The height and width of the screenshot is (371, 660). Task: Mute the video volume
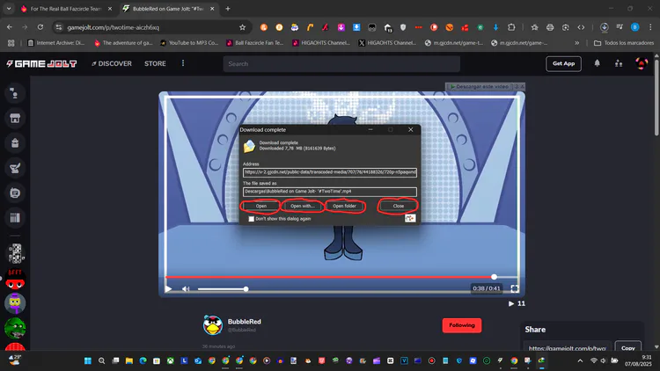tap(186, 289)
